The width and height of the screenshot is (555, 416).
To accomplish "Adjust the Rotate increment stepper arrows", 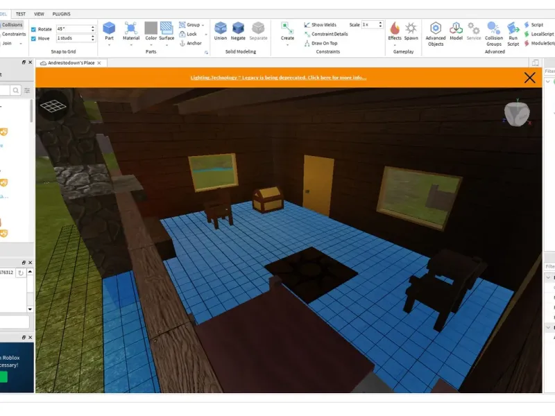I will (93, 29).
